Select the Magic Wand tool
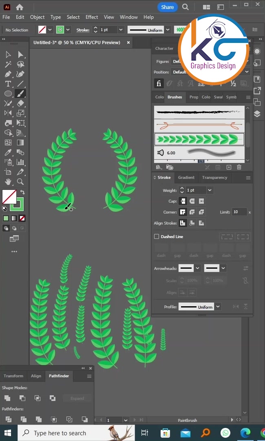This screenshot has width=265, height=441. [8, 65]
